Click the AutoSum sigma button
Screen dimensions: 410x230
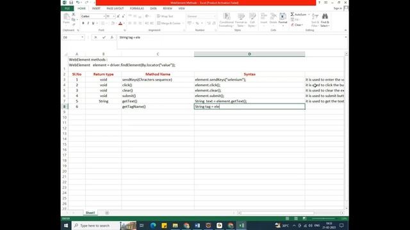pyautogui.click(x=299, y=14)
